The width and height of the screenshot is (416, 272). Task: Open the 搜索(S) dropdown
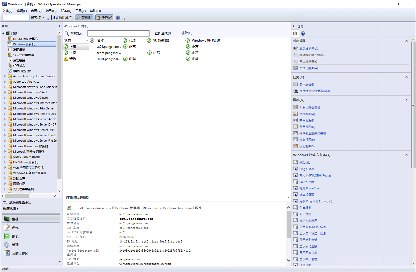tap(38, 17)
